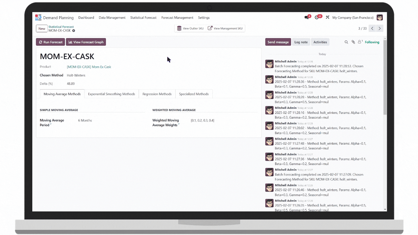
Task: Open the Demand Planning app logo icon
Action: click(x=38, y=17)
